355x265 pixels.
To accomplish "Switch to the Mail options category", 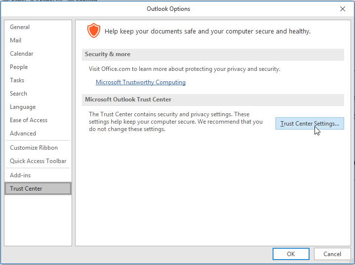I will click(16, 40).
